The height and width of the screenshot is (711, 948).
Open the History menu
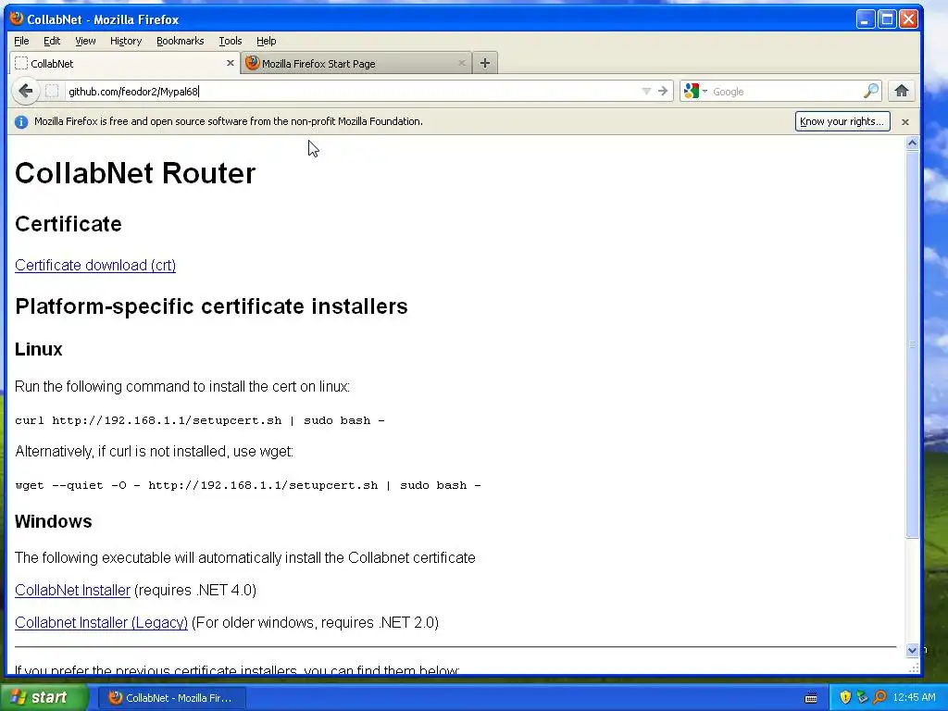[126, 41]
